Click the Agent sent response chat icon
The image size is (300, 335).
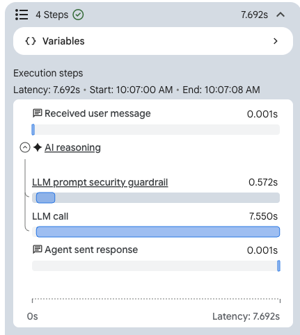coord(38,250)
